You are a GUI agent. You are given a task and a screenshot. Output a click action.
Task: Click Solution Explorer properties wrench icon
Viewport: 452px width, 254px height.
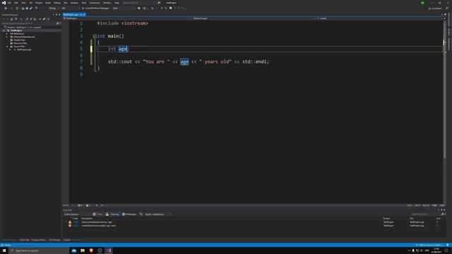tap(44, 19)
